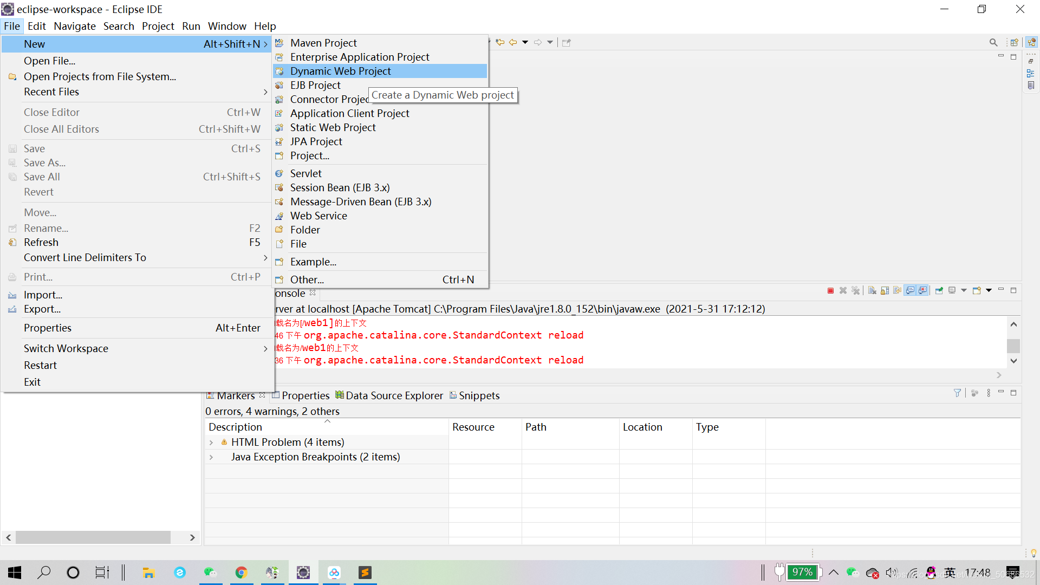Open the Example... wizard

pyautogui.click(x=380, y=262)
